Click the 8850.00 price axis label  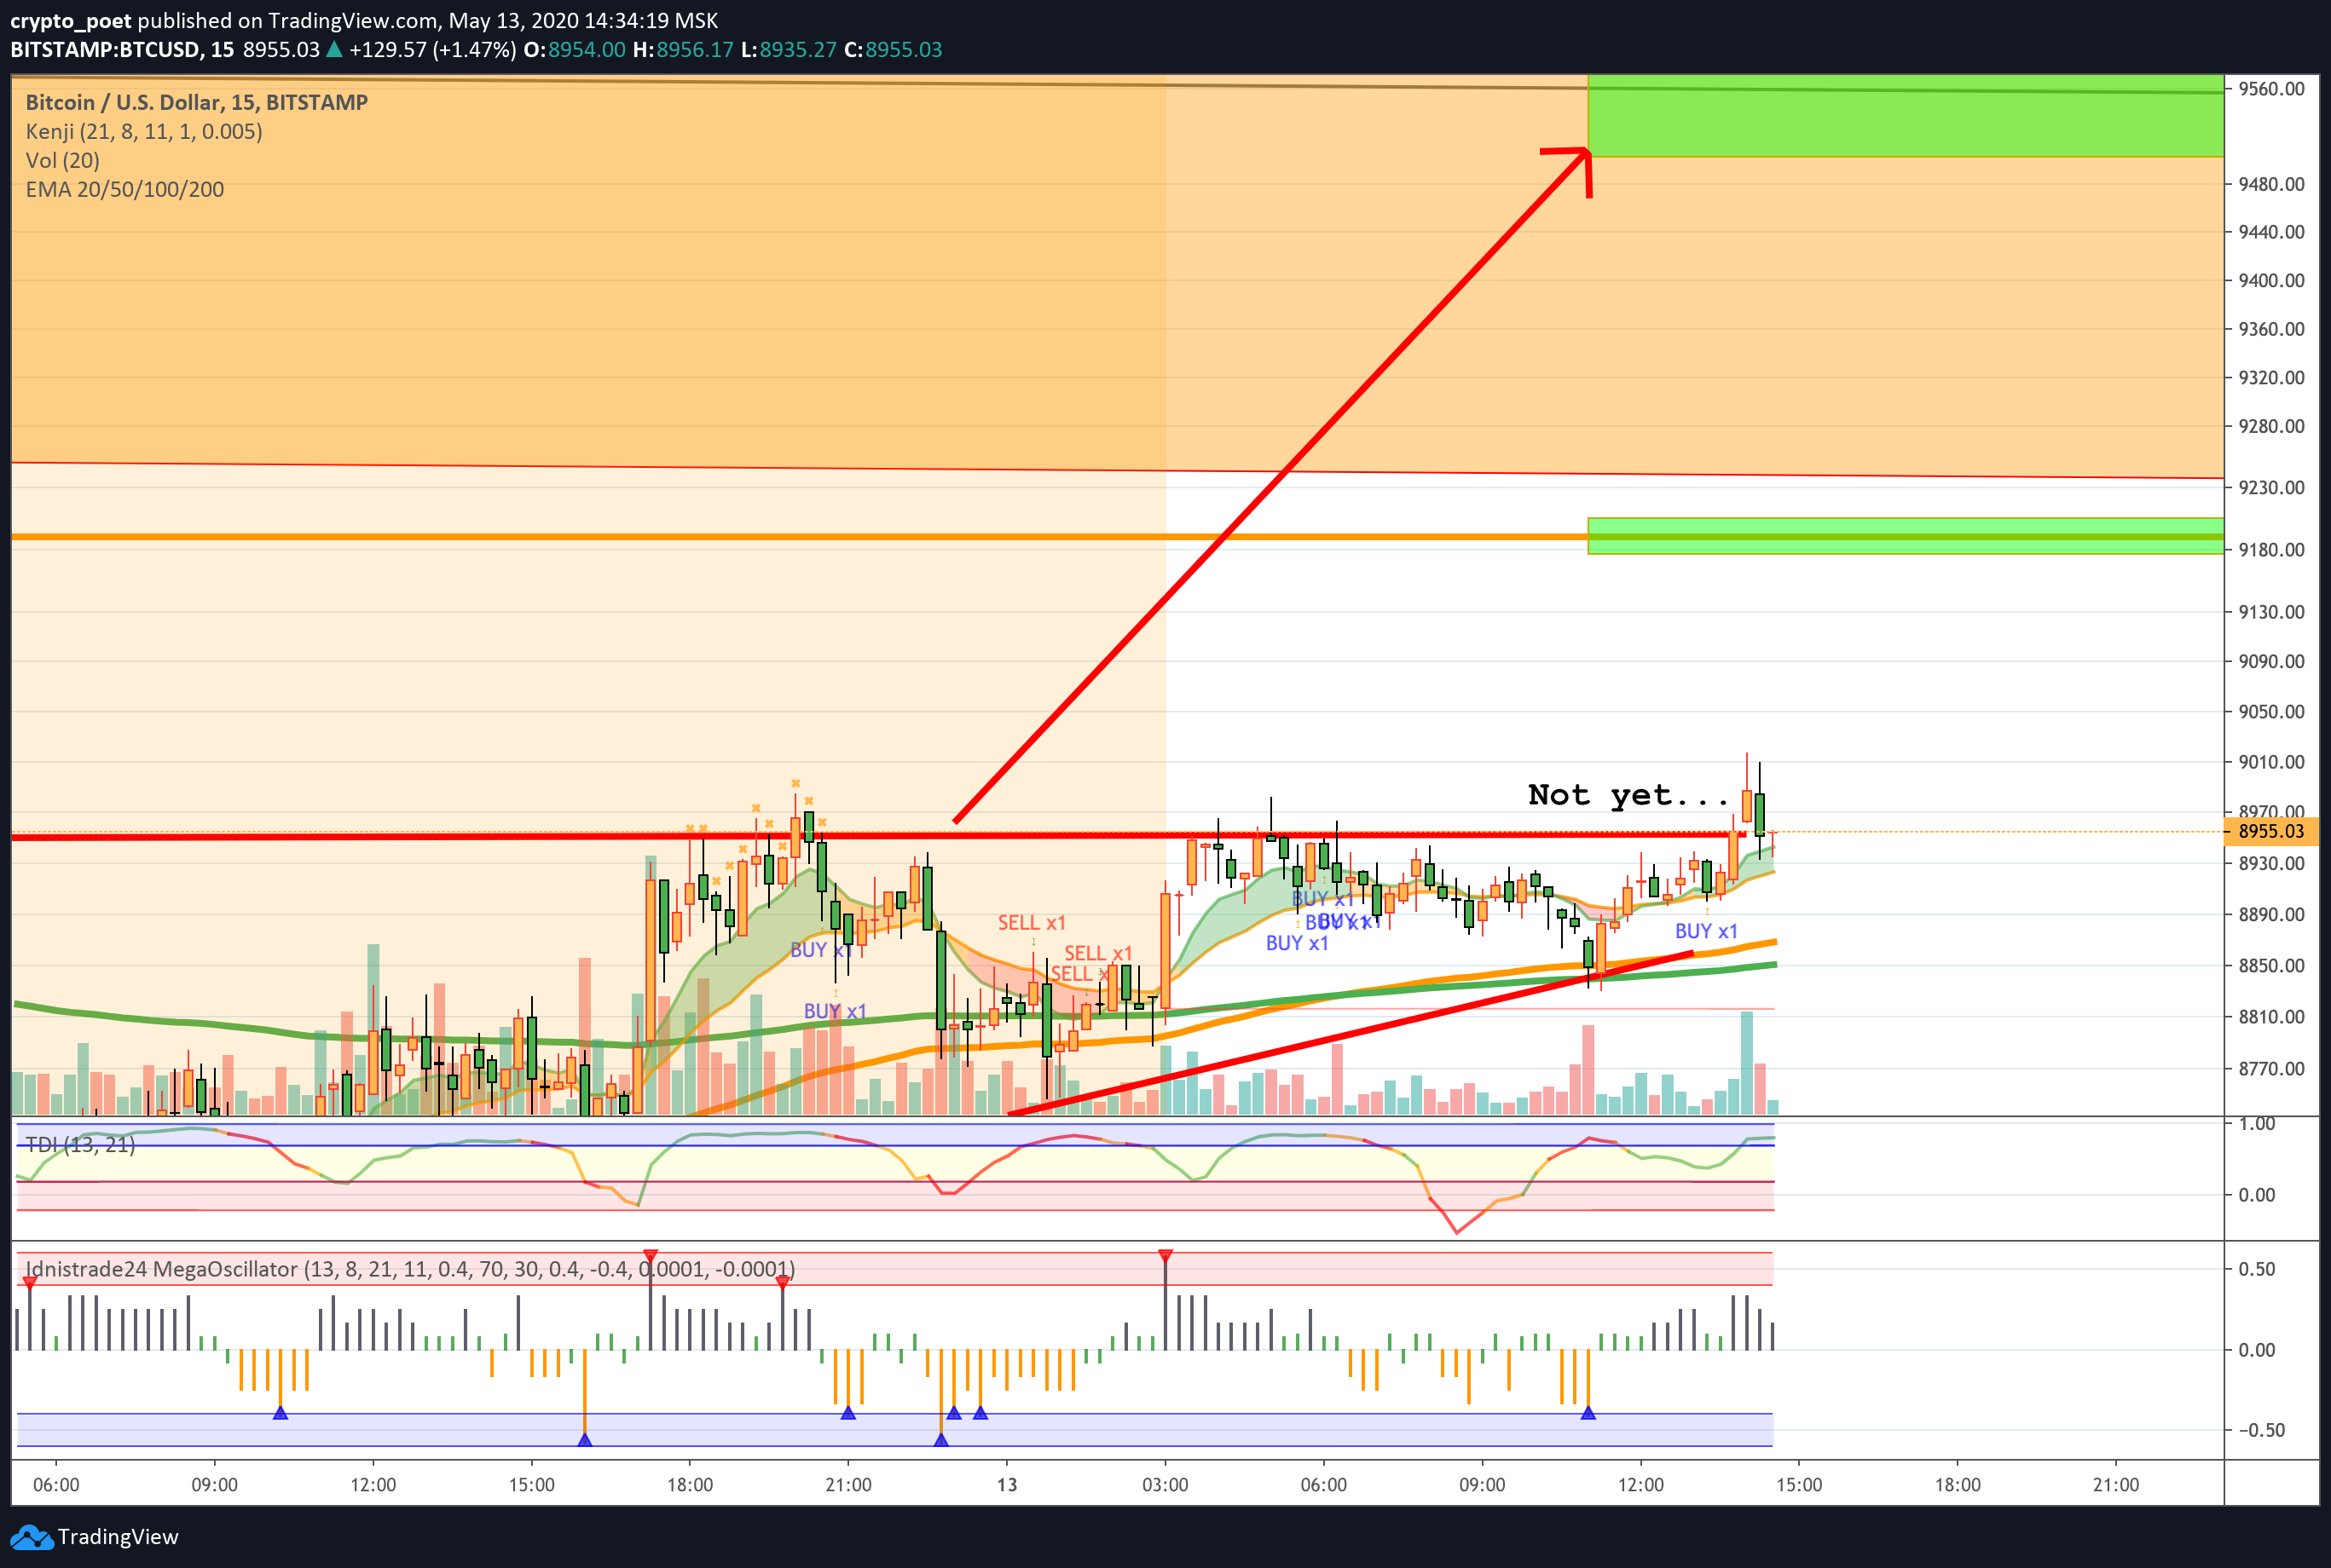2271,965
